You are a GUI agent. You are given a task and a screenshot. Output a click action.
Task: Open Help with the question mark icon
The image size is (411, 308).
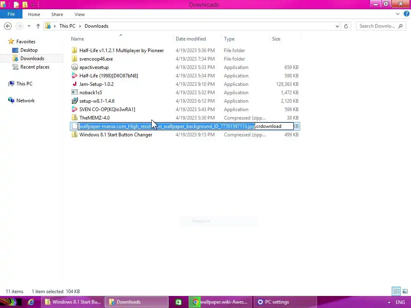click(x=406, y=14)
